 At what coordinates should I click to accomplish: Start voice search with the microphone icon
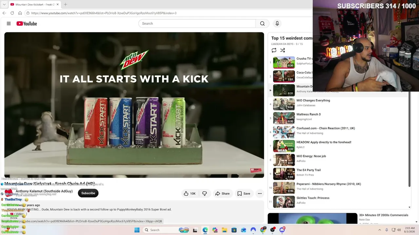coord(277,23)
